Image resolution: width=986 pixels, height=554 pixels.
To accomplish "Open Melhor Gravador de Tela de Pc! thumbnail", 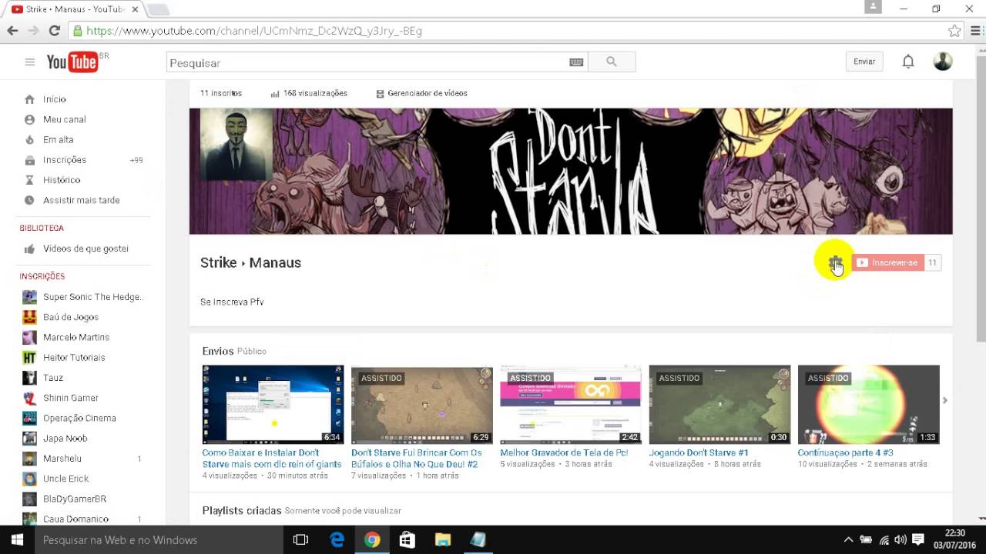I will [x=571, y=405].
